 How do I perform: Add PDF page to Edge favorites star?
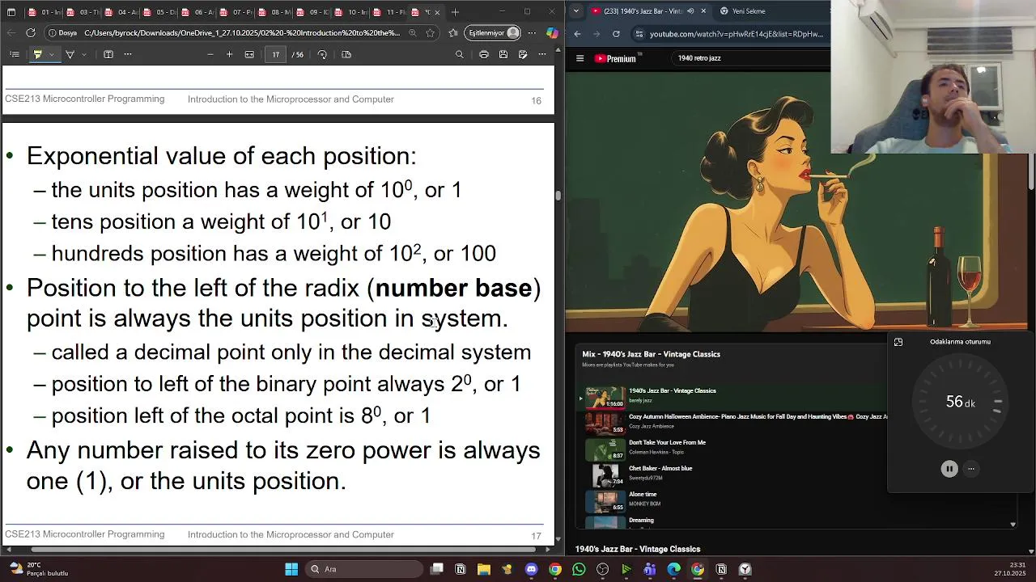pos(430,33)
